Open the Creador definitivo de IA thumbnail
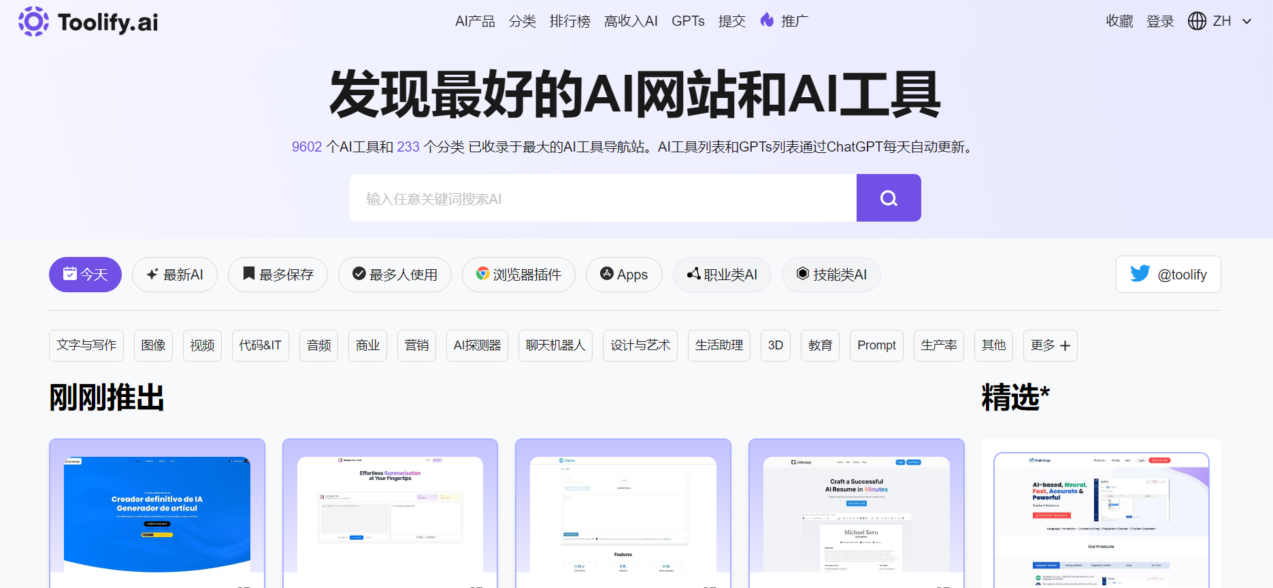Image resolution: width=1273 pixels, height=588 pixels. coord(157,514)
